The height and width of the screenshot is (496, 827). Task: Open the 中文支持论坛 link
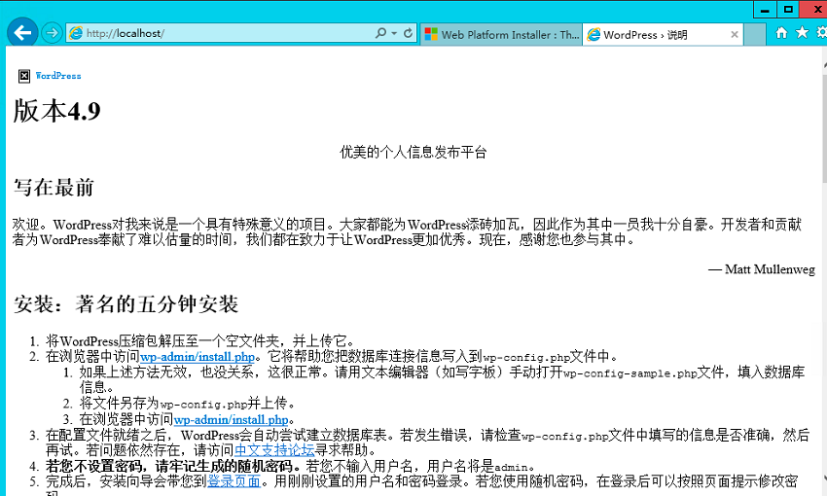click(274, 450)
